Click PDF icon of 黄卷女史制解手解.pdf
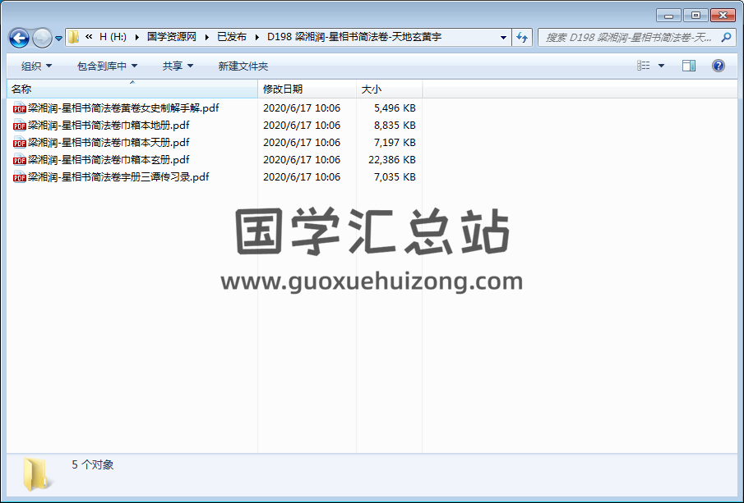 click(20, 108)
